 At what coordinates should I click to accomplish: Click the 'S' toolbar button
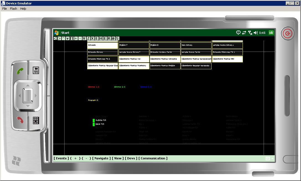117,39
